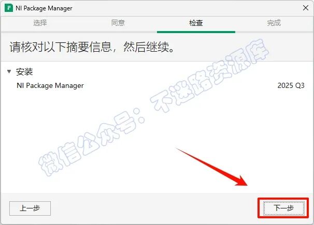
Task: Click the green progress bar under 检查
Action: 196,32
